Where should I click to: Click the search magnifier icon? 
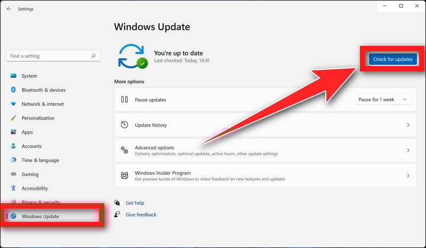[x=94, y=56]
